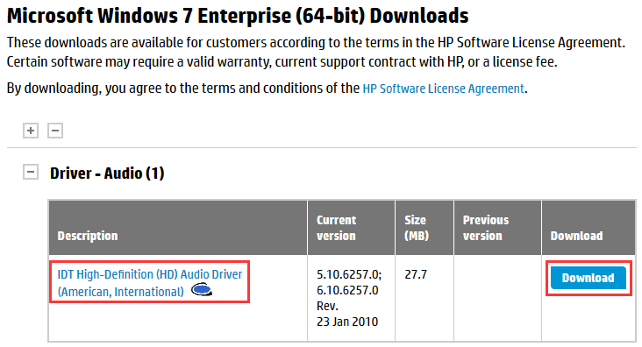Click the 23 Jan 2010 revision date

[347, 322]
